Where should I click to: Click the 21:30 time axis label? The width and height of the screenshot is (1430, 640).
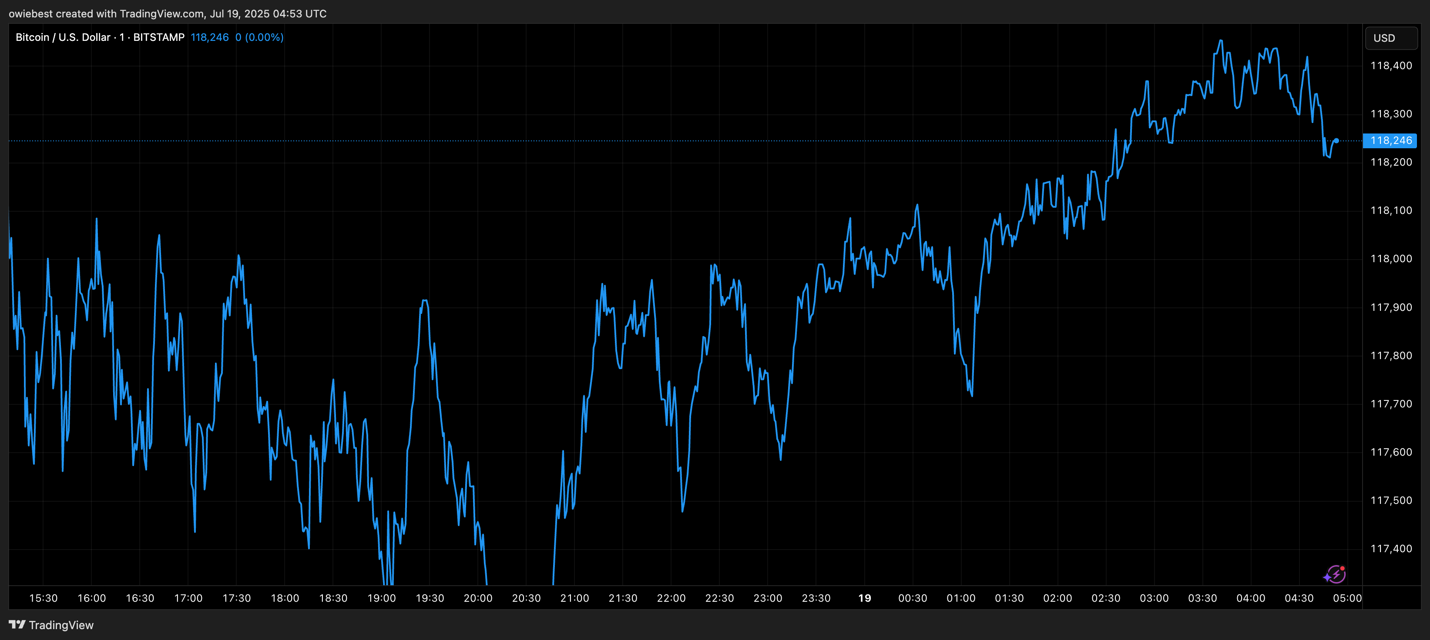623,598
